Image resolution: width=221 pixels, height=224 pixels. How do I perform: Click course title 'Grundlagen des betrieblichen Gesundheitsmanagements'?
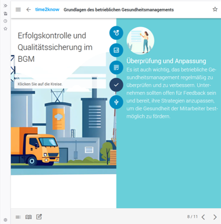(119, 10)
